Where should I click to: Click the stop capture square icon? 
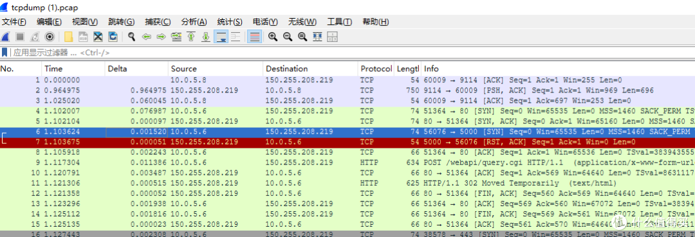(x=20, y=37)
